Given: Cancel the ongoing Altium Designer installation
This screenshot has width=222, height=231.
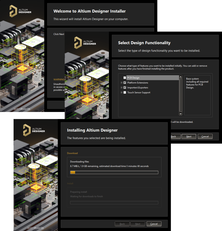Looking at the screenshot, I should (154, 224).
